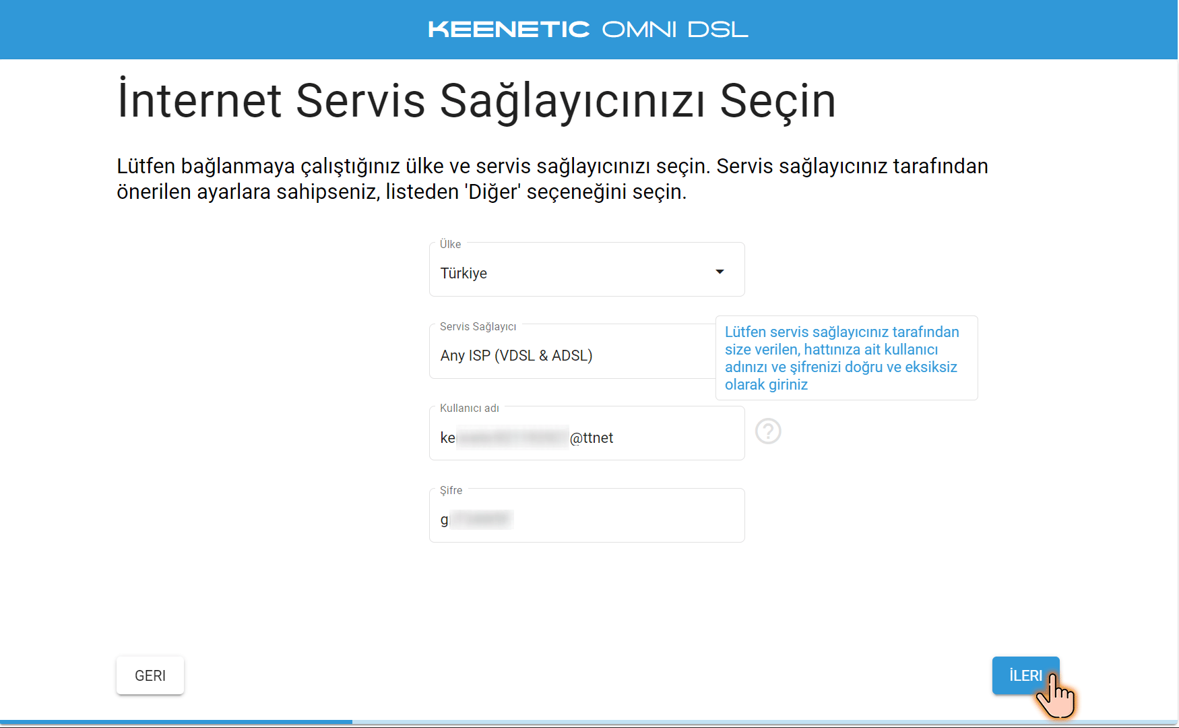Click the İnternet Servis Sağlayıcınızı Seçin heading

(476, 101)
